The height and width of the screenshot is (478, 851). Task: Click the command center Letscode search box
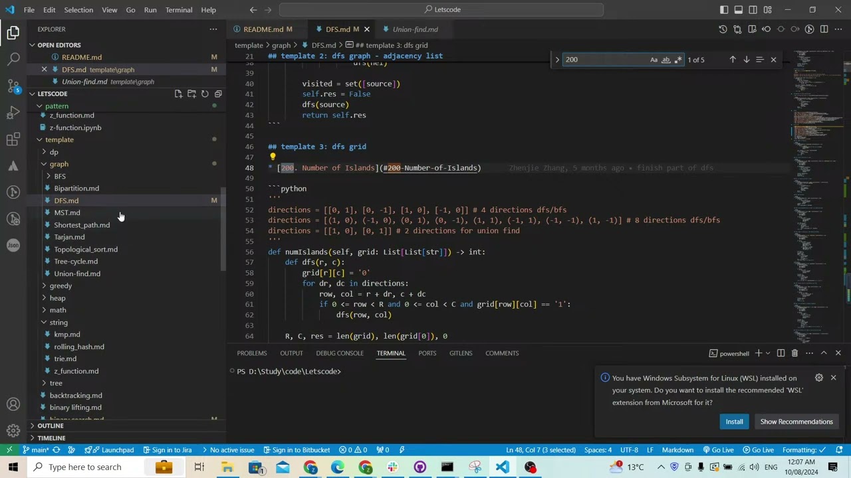click(441, 10)
